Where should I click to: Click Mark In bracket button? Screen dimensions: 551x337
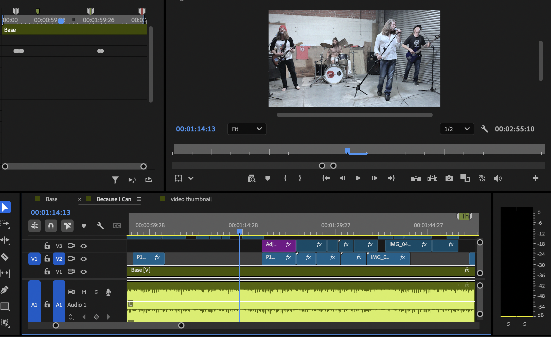(x=285, y=178)
